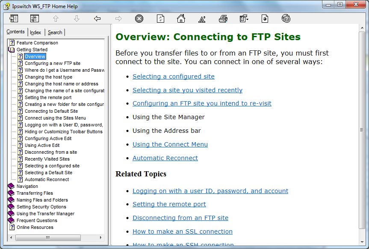Open Setting the remote port tree topic
Image resolution: width=369 pixels, height=249 pixels.
pos(48,97)
